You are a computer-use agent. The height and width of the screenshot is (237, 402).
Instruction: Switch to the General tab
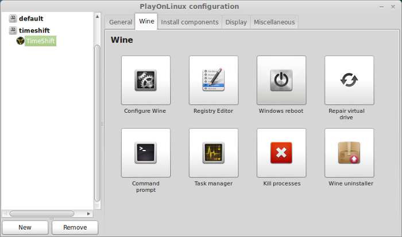[x=120, y=22]
